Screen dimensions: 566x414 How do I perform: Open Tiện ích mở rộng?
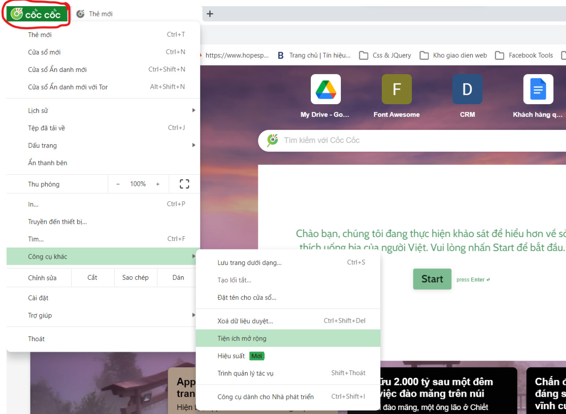[288, 339]
